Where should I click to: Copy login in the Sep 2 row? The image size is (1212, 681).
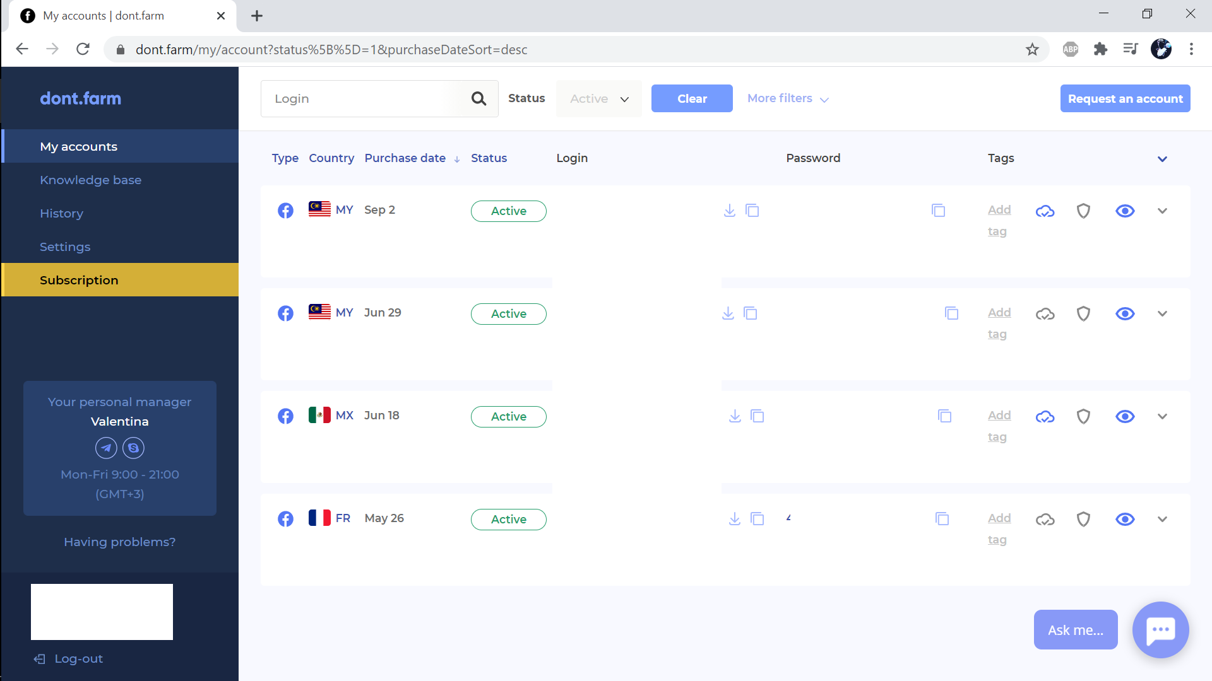point(752,211)
